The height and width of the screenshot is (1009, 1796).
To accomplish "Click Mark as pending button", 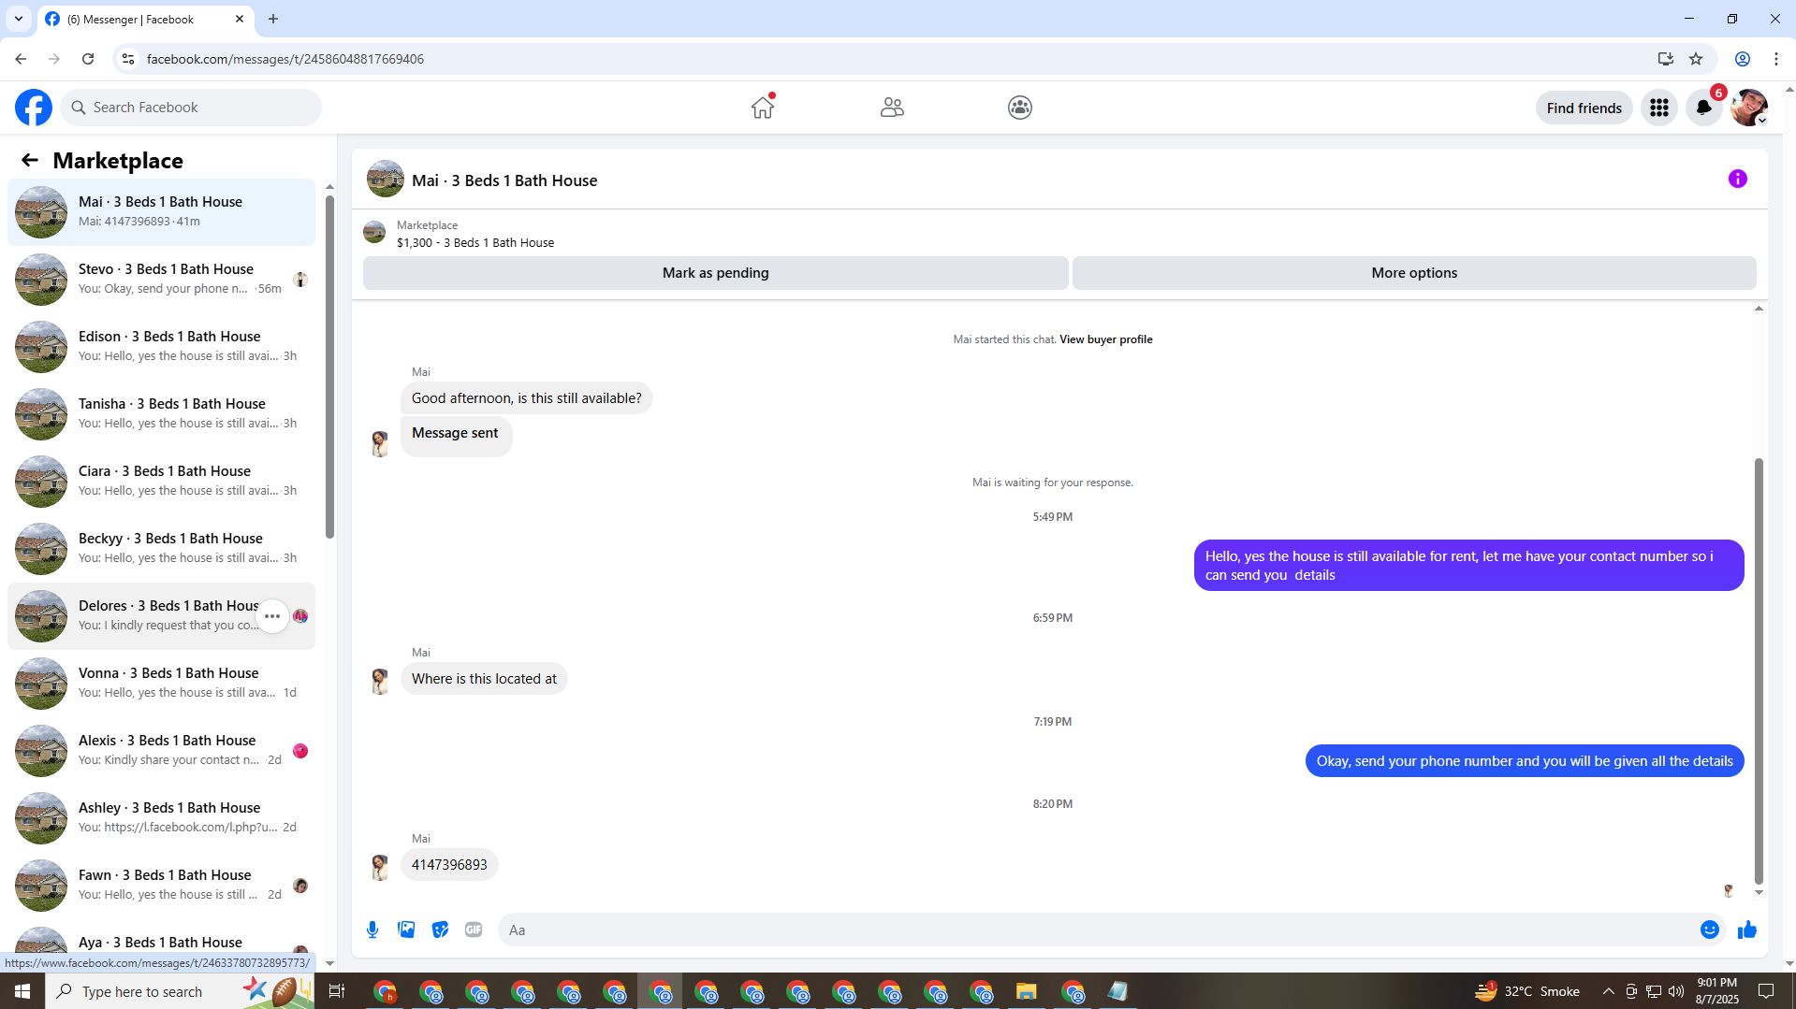I will tap(716, 273).
